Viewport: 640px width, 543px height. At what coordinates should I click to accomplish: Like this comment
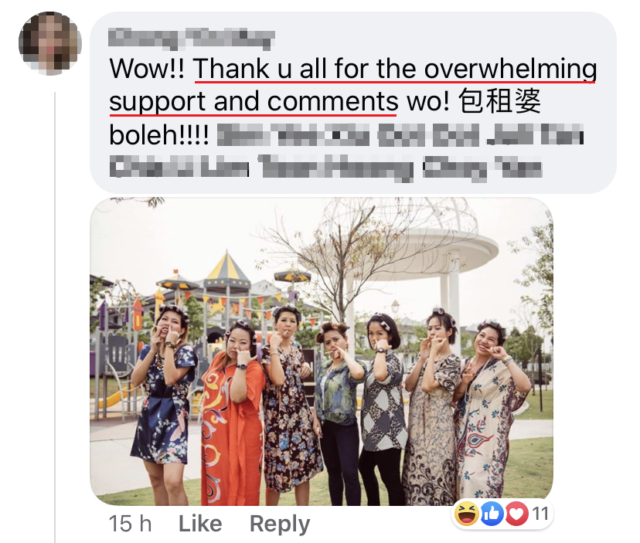pyautogui.click(x=200, y=524)
